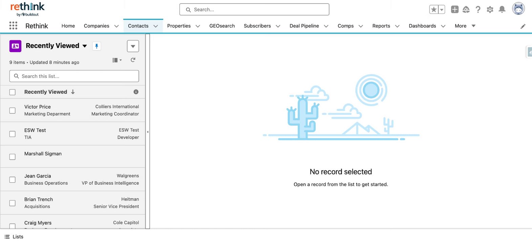Open the display-as view switcher
Viewport: 532px width, 244px height.
click(x=117, y=60)
